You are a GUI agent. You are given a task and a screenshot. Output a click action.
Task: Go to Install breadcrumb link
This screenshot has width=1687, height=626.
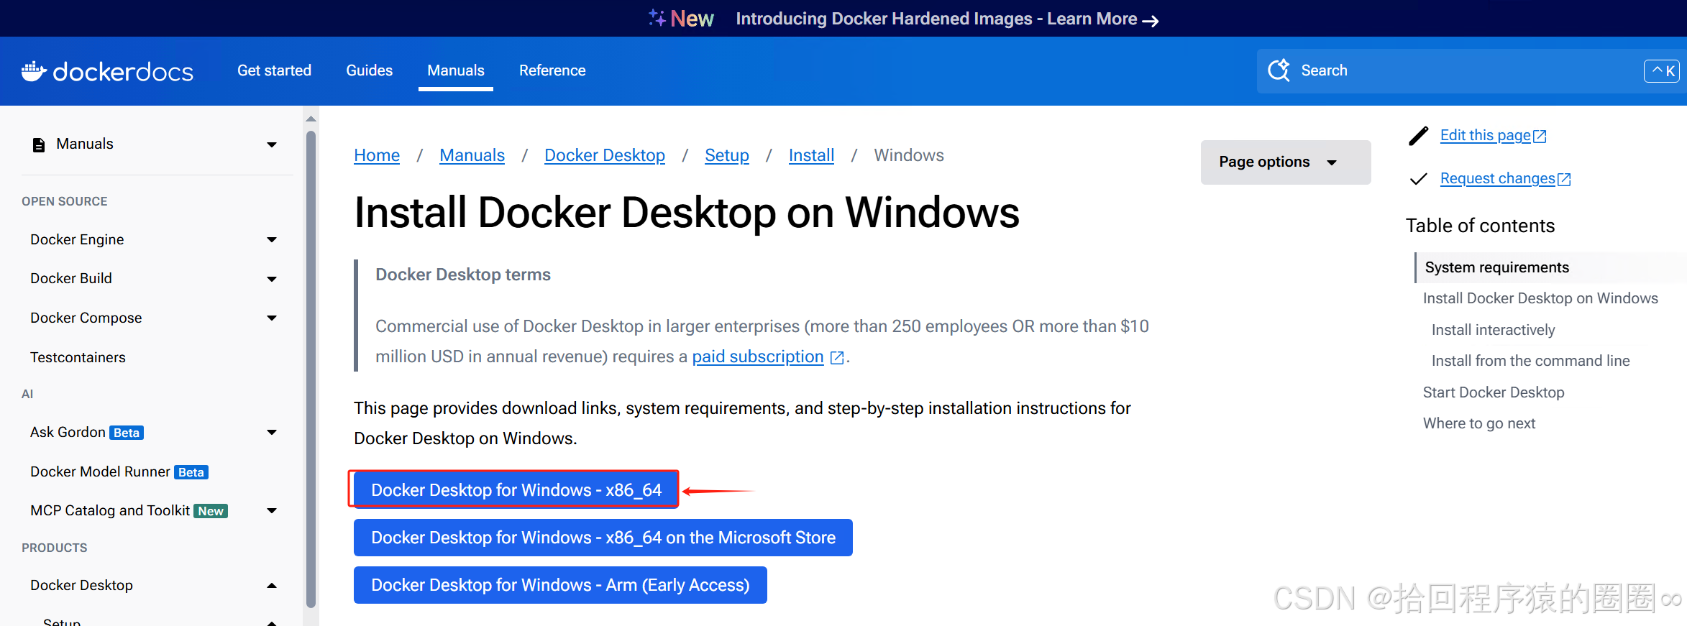tap(811, 155)
